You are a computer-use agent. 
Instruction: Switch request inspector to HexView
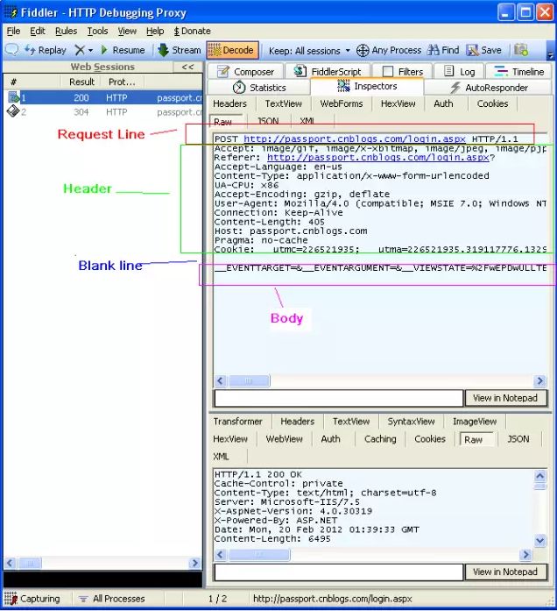[398, 103]
